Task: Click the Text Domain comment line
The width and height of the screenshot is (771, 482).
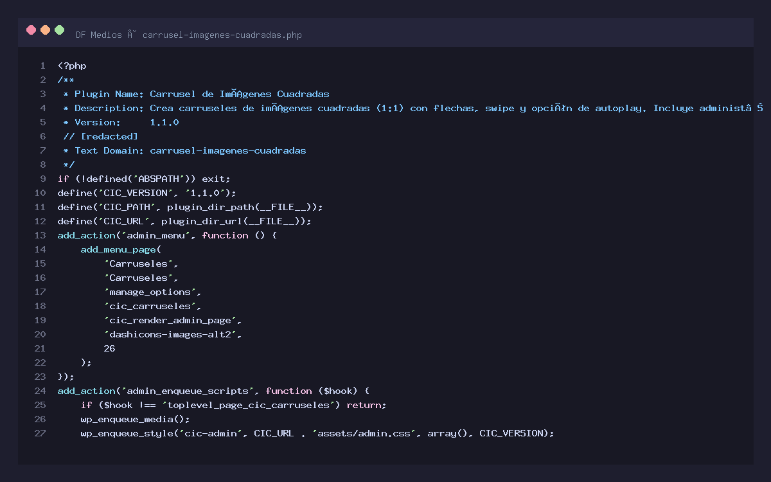Action: tap(184, 150)
